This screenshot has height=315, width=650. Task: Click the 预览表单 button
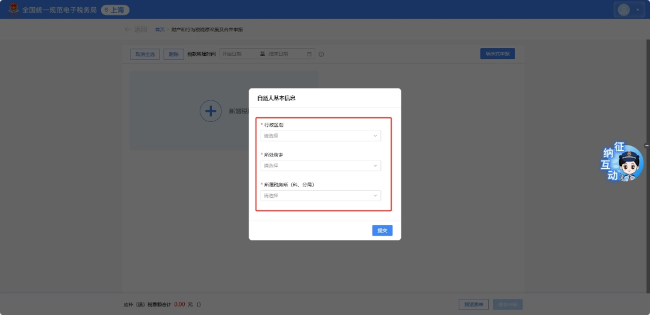point(474,305)
